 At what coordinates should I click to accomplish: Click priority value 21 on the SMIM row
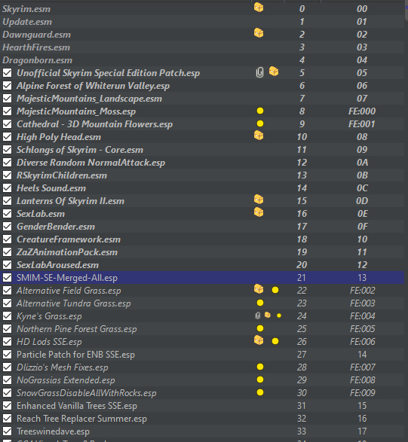click(x=302, y=278)
